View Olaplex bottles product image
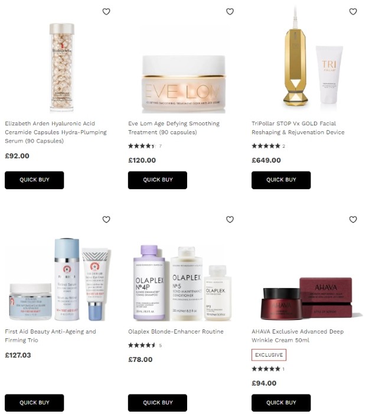This screenshot has height=414, width=369. (182, 283)
